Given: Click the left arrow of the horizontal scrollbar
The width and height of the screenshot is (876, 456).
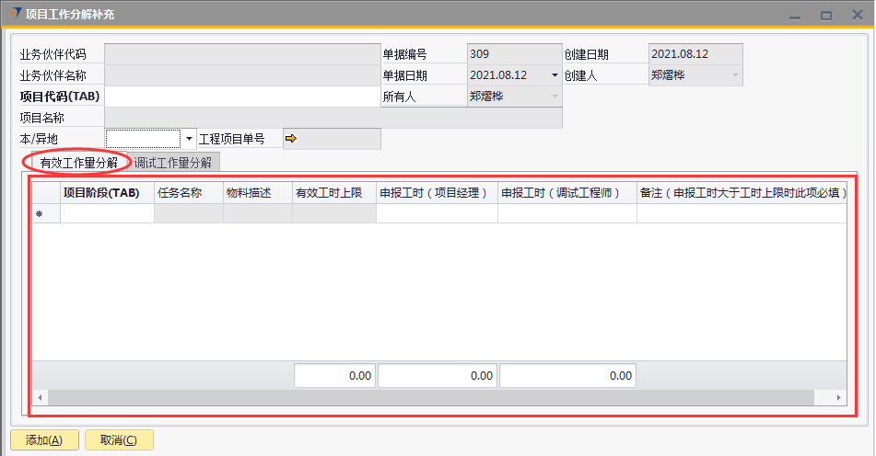Looking at the screenshot, I should point(39,397).
